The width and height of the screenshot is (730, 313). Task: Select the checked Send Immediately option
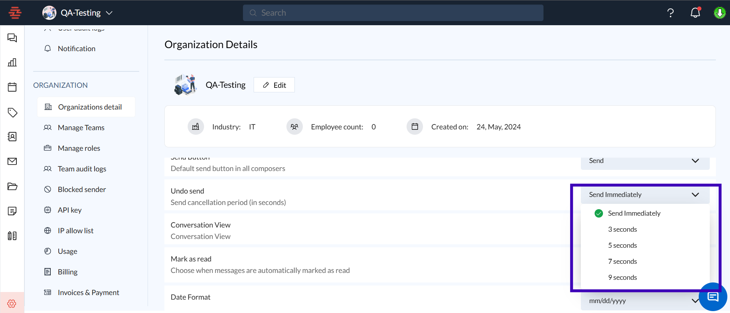coord(634,213)
